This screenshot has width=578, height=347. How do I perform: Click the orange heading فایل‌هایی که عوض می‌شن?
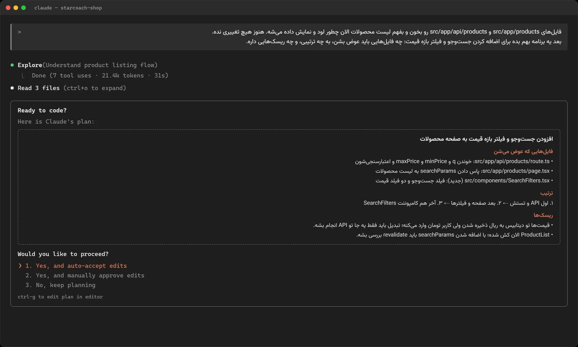[x=523, y=151]
